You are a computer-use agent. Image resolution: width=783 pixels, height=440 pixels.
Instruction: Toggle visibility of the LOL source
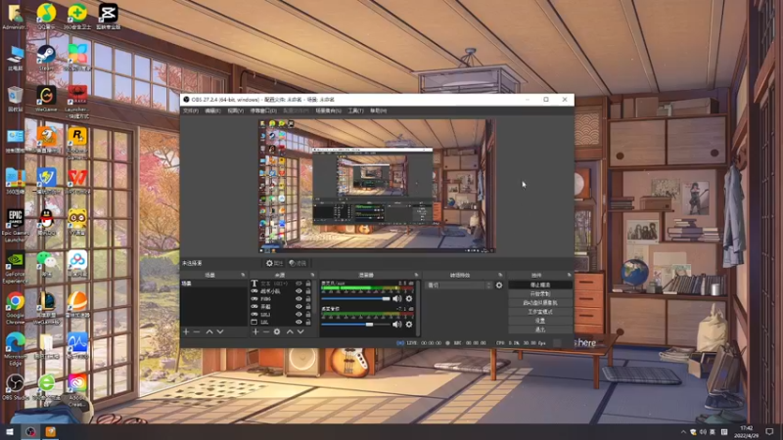click(299, 323)
